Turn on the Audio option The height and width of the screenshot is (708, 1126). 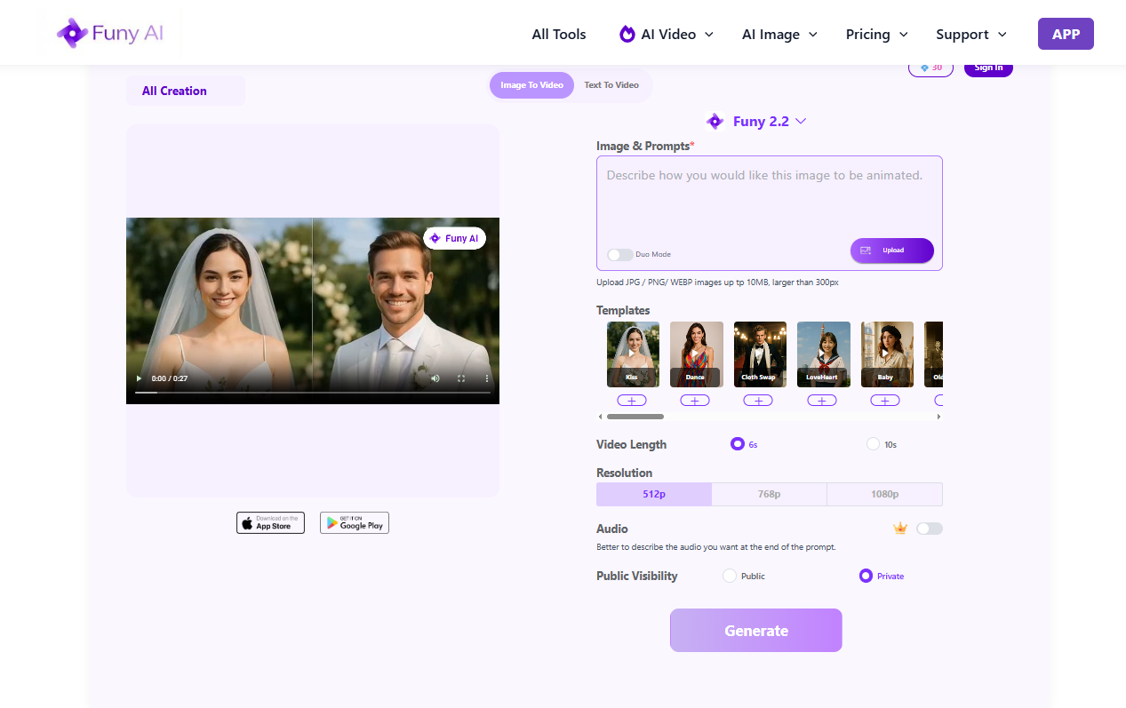[x=930, y=528]
